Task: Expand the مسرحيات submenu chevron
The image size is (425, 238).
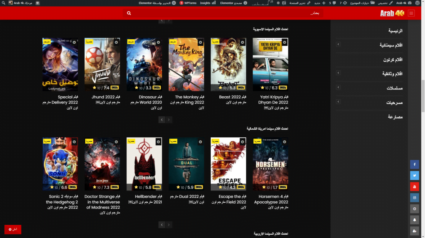Action: (x=338, y=102)
